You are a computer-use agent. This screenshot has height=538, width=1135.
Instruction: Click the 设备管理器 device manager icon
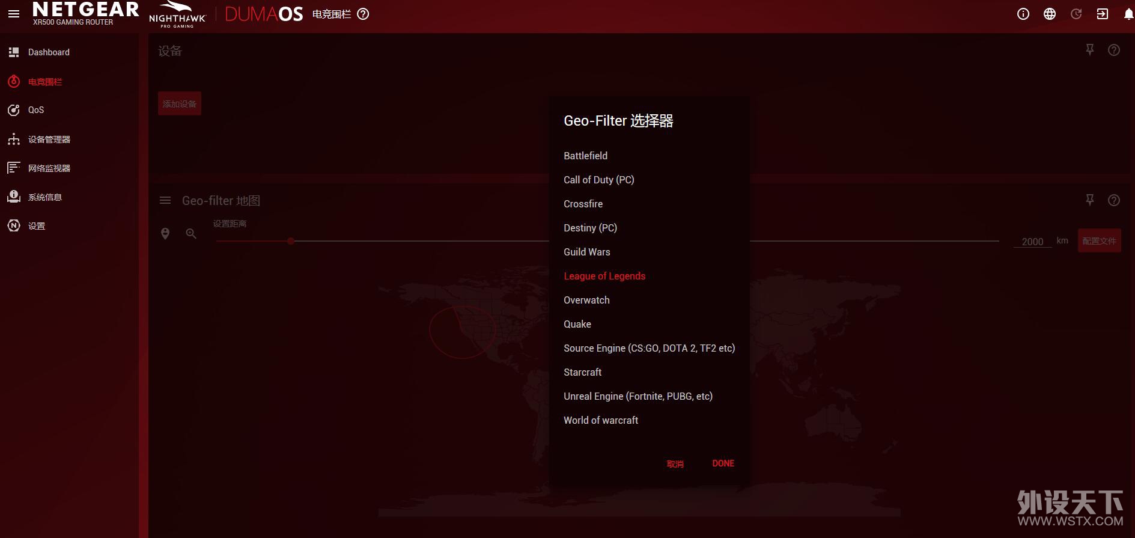[14, 139]
